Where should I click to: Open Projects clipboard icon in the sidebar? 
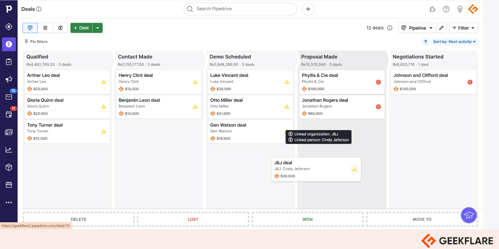(x=9, y=62)
